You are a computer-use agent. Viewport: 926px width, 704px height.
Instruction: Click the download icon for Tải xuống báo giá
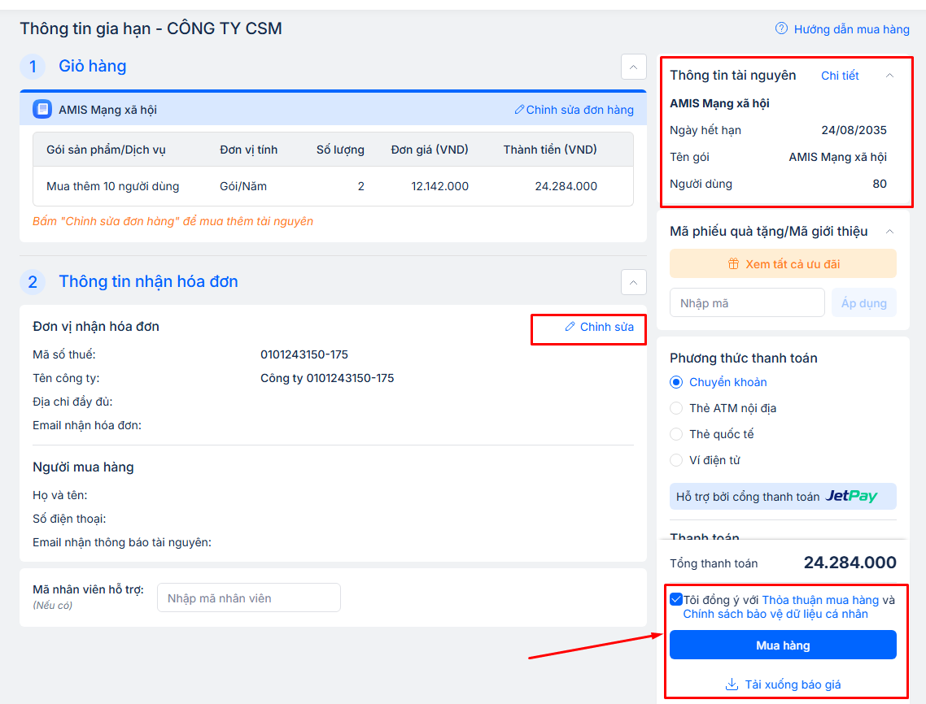point(732,684)
